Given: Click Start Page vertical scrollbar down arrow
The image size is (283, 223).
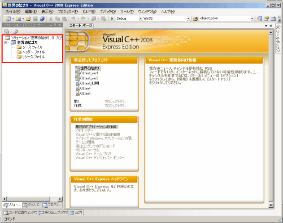Looking at the screenshot, I should coord(271,205).
